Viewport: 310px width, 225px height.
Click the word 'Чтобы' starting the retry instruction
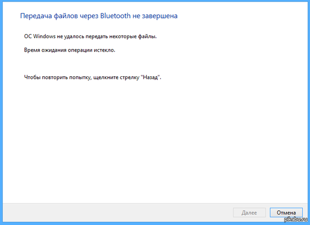(33, 77)
